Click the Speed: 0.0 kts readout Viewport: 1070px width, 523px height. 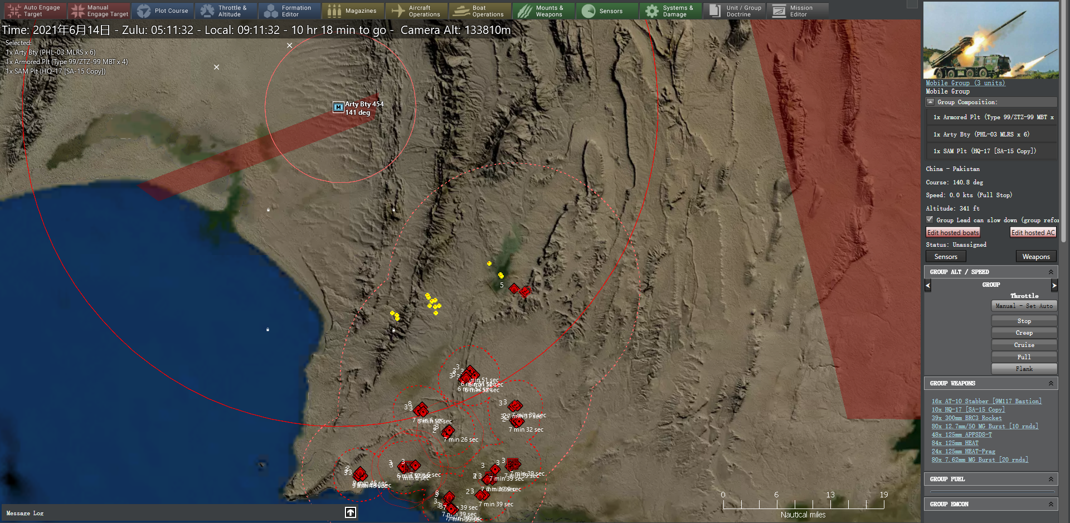coord(969,195)
